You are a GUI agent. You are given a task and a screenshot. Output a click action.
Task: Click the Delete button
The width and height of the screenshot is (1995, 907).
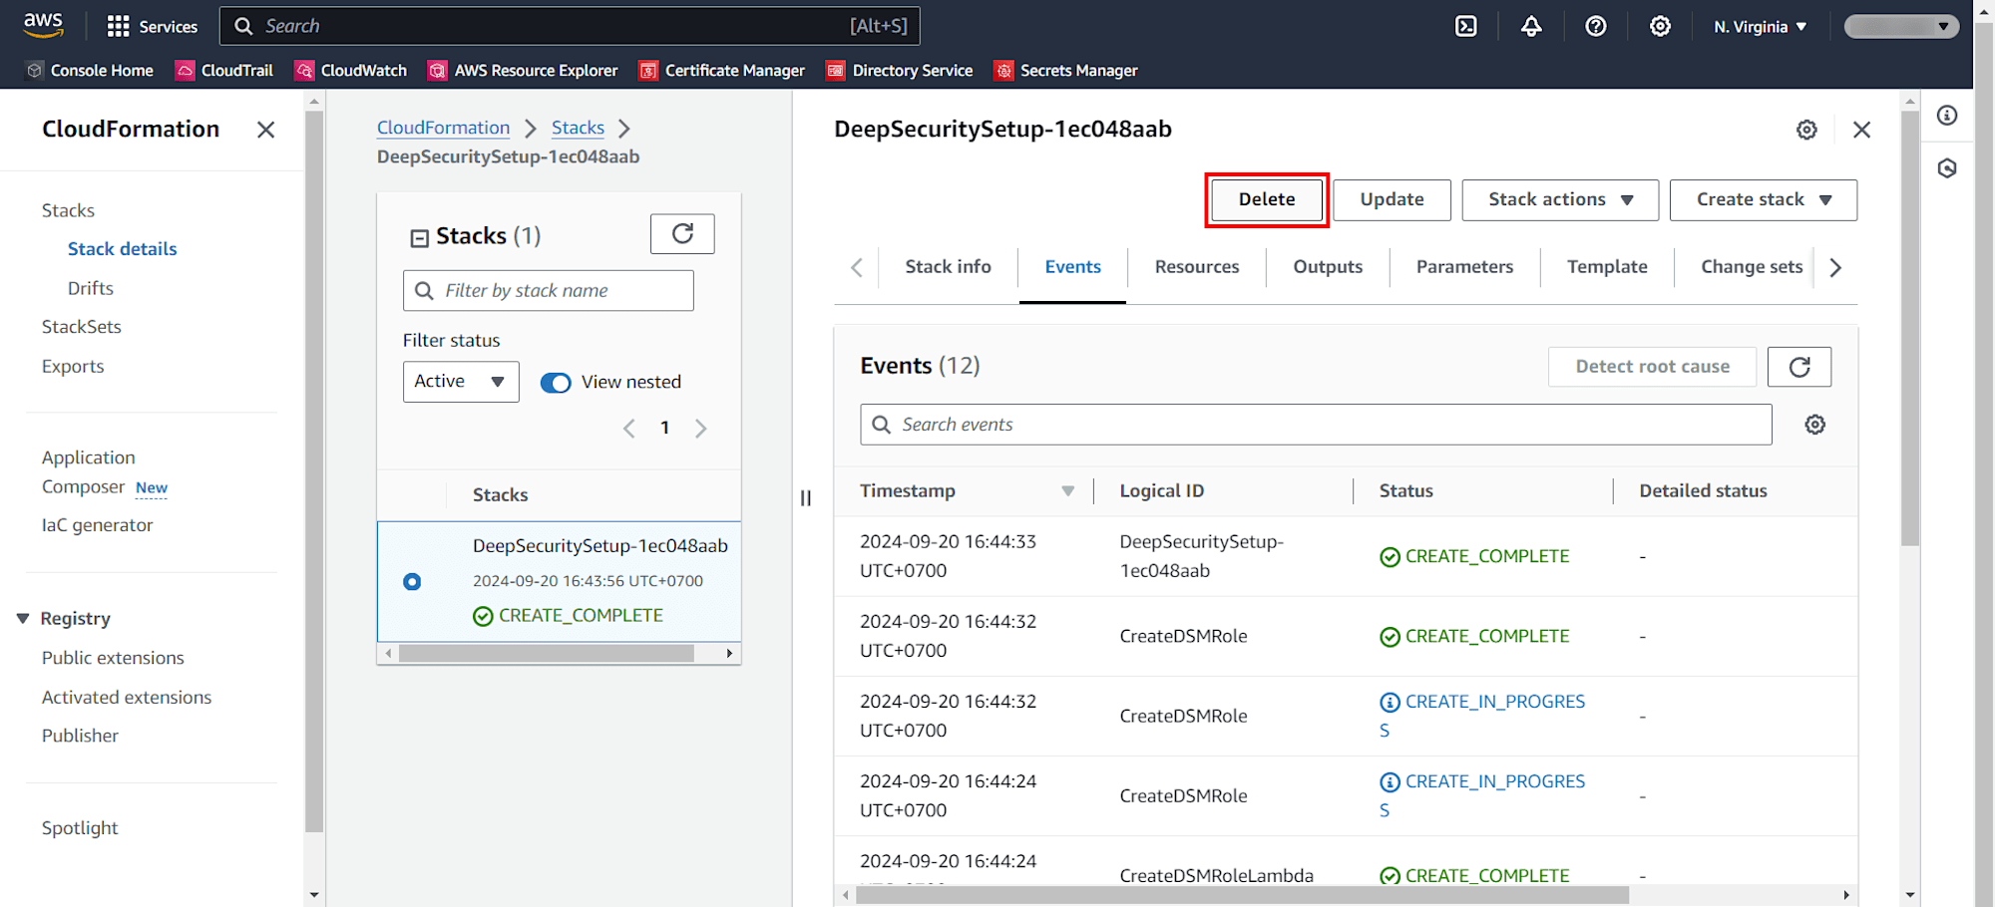click(x=1267, y=199)
